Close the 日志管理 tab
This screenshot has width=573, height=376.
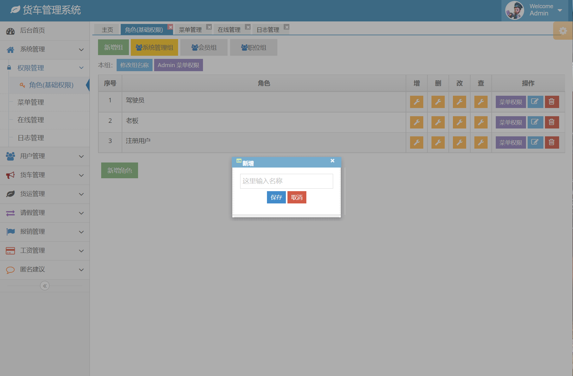coord(286,27)
